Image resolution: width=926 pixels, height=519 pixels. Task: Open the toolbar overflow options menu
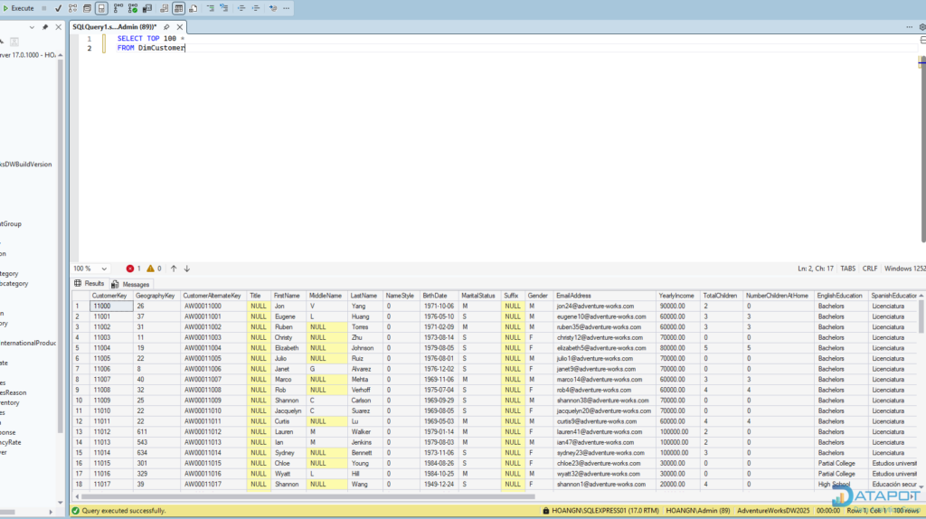point(287,8)
